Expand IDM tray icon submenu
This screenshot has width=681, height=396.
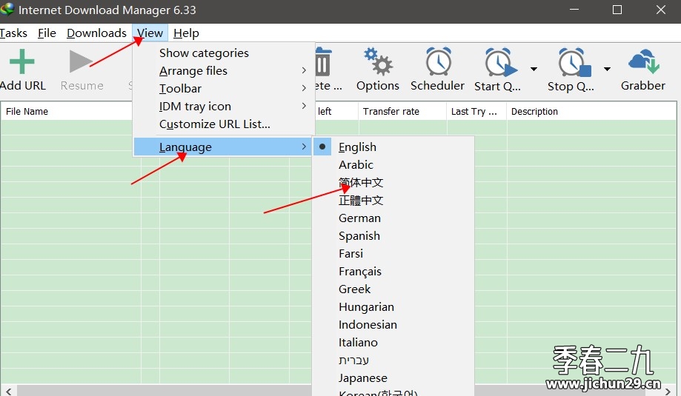pos(224,106)
